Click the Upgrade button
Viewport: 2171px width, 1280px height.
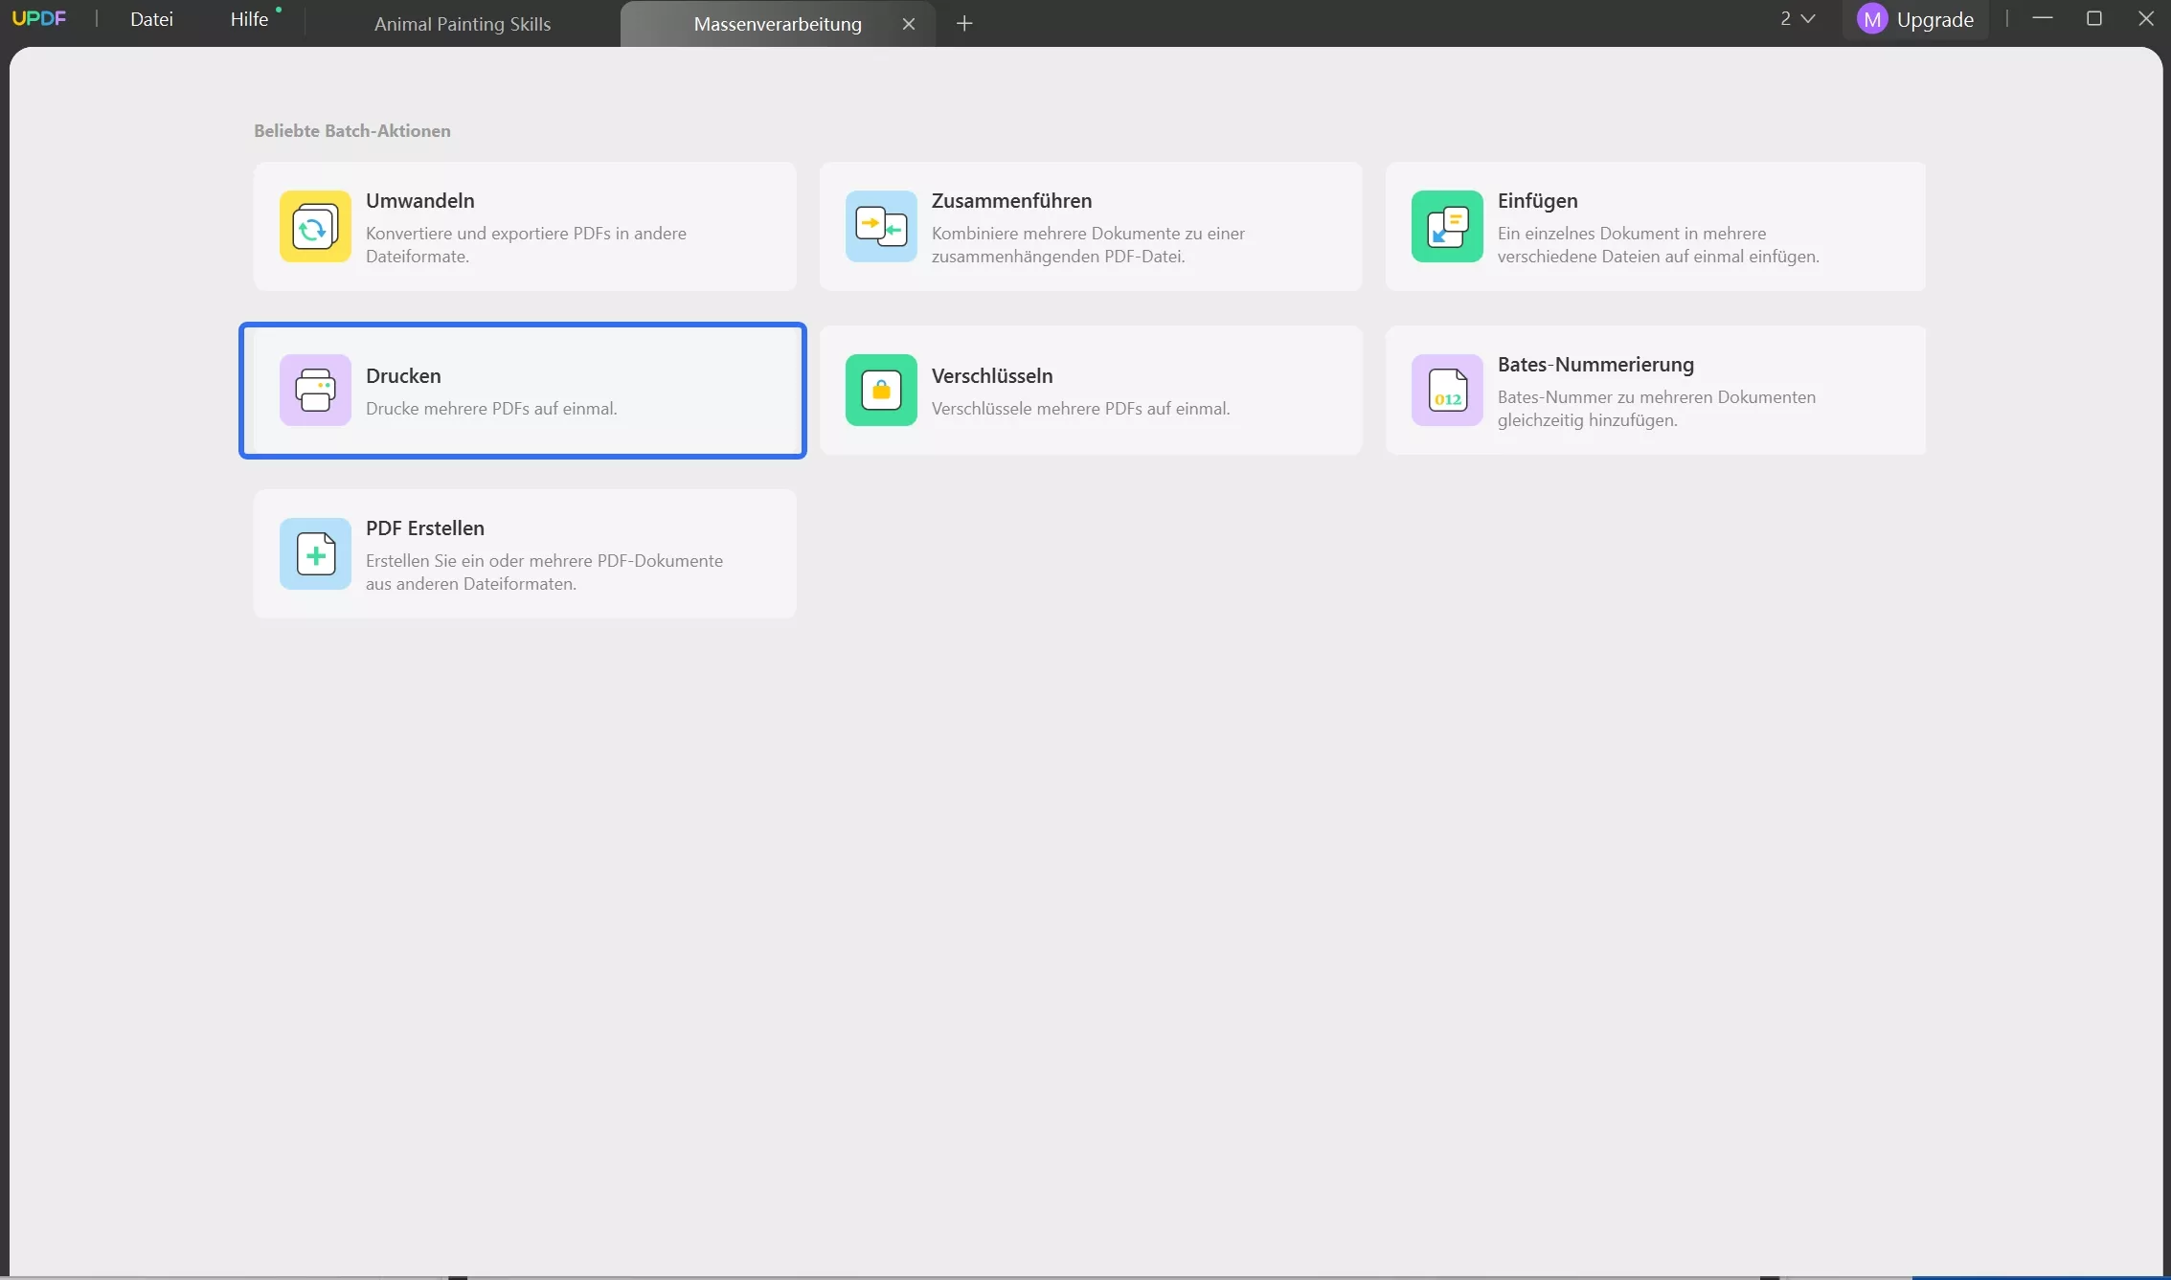click(1934, 19)
